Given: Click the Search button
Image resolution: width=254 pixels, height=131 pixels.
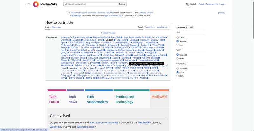Looking at the screenshot, I should pos(122,4).
